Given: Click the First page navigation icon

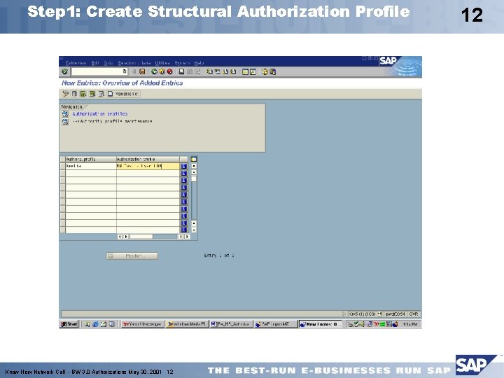Looking at the screenshot, I should pos(209,71).
